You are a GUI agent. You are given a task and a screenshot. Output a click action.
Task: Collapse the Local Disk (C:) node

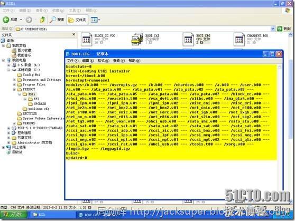[8, 70]
